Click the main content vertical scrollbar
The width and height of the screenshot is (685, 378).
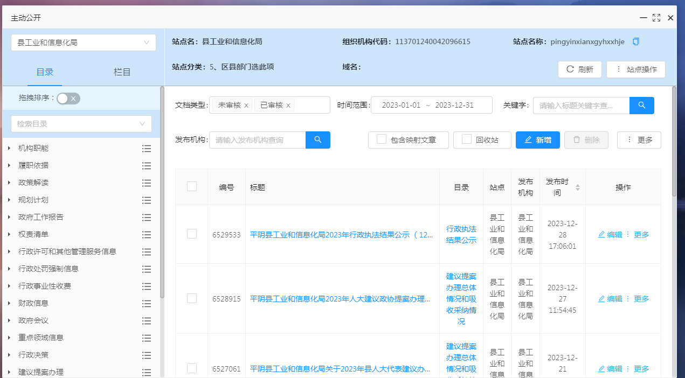(x=674, y=142)
